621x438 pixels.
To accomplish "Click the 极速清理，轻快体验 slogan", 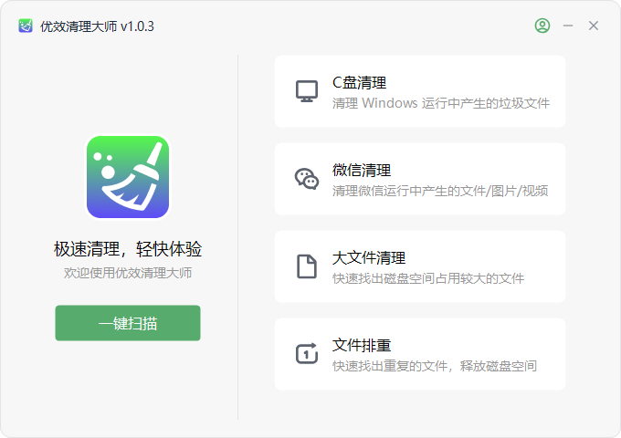I will click(128, 249).
